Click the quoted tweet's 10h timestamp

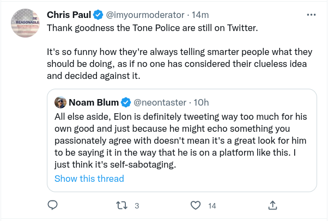(x=201, y=102)
